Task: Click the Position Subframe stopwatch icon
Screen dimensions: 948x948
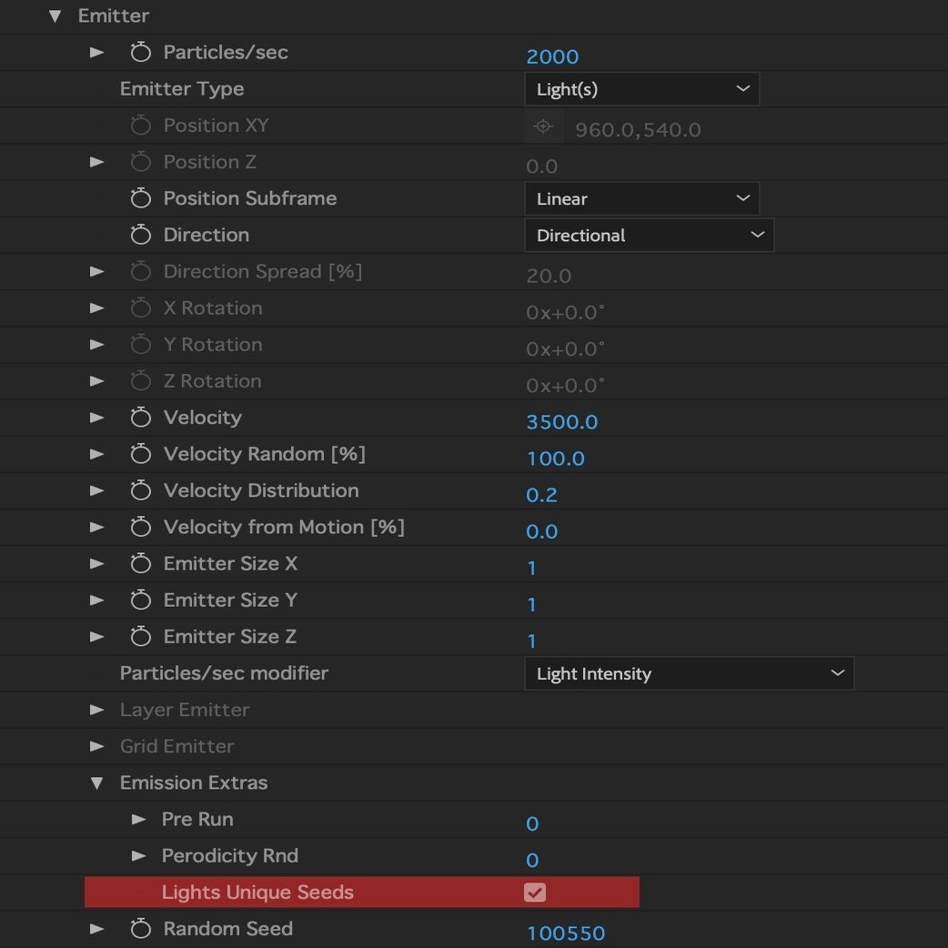Action: coord(141,198)
